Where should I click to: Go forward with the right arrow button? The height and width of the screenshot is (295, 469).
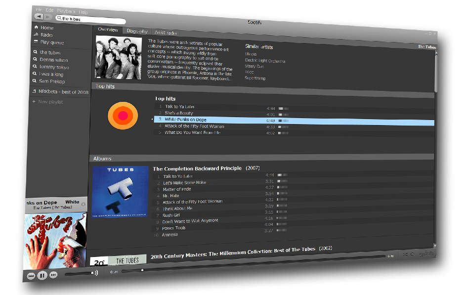pos(47,17)
